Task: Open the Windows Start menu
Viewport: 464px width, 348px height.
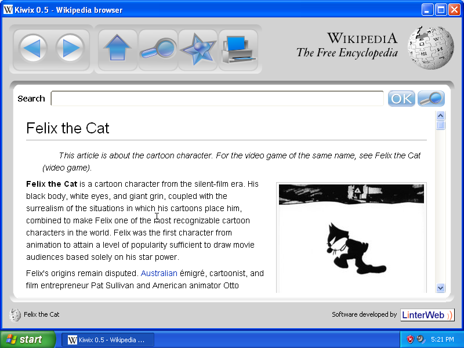Action: (27, 339)
